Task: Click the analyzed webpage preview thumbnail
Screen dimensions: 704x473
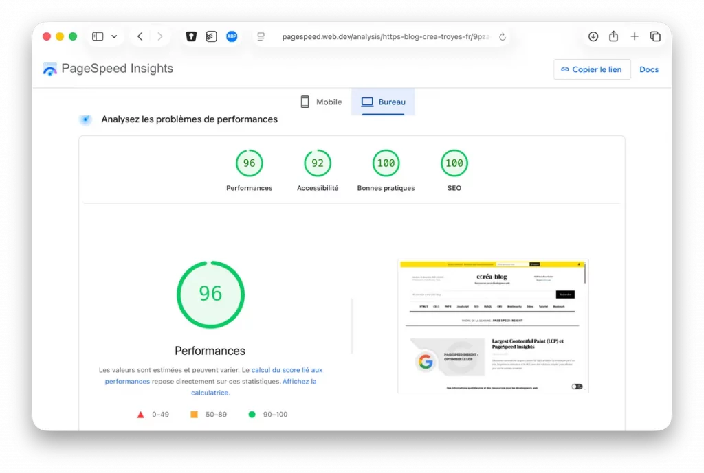Action: point(492,325)
